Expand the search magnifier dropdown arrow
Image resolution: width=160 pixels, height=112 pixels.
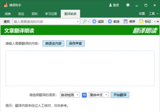(x=88, y=22)
